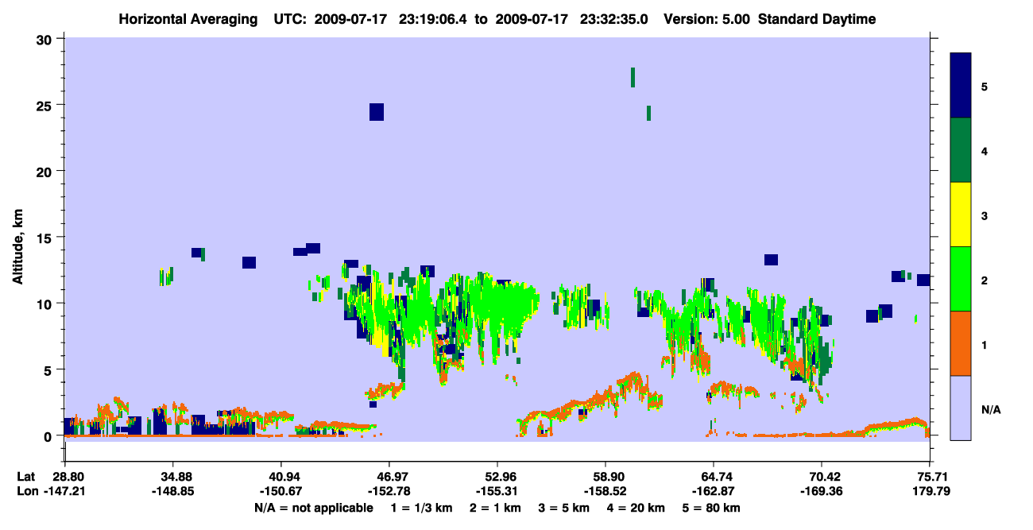The image size is (1033, 530).
Task: Click the longitude value -147.21
Action: click(66, 491)
